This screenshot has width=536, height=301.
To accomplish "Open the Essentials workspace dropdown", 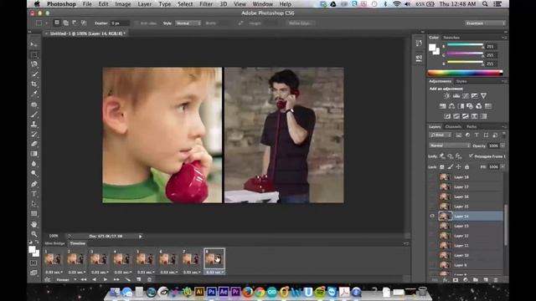I will tap(485, 23).
